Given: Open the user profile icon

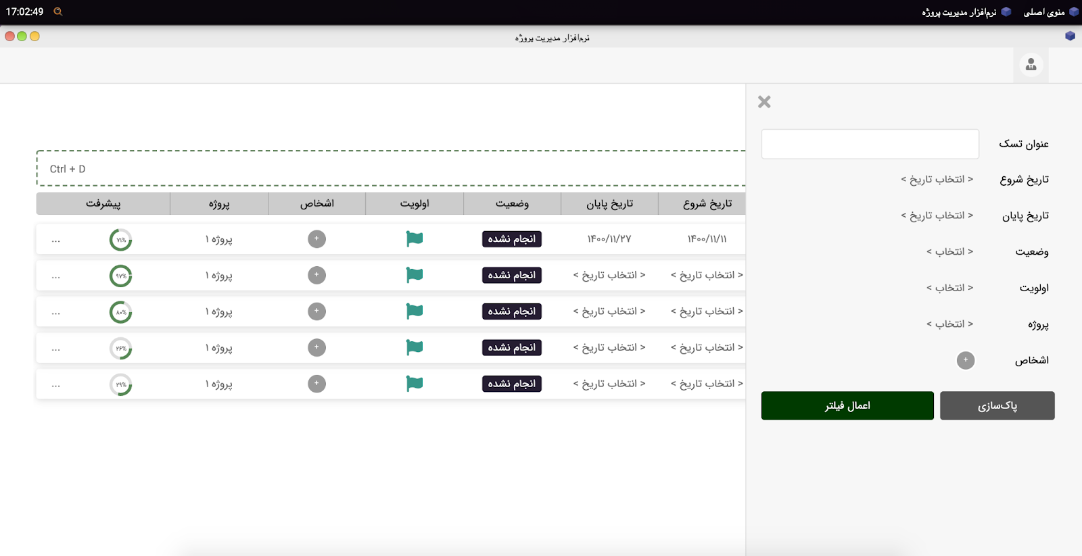Looking at the screenshot, I should click(x=1031, y=65).
